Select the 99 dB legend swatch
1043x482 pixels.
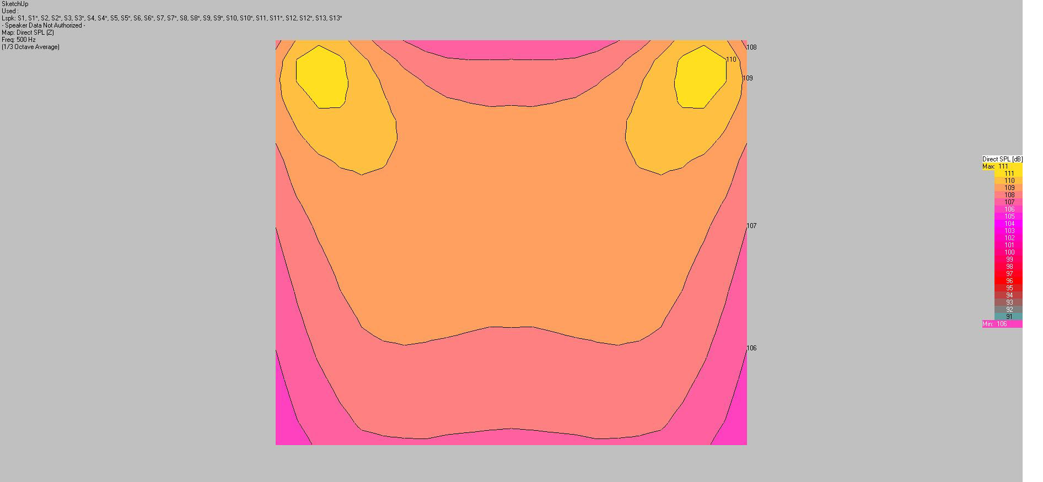click(1008, 259)
